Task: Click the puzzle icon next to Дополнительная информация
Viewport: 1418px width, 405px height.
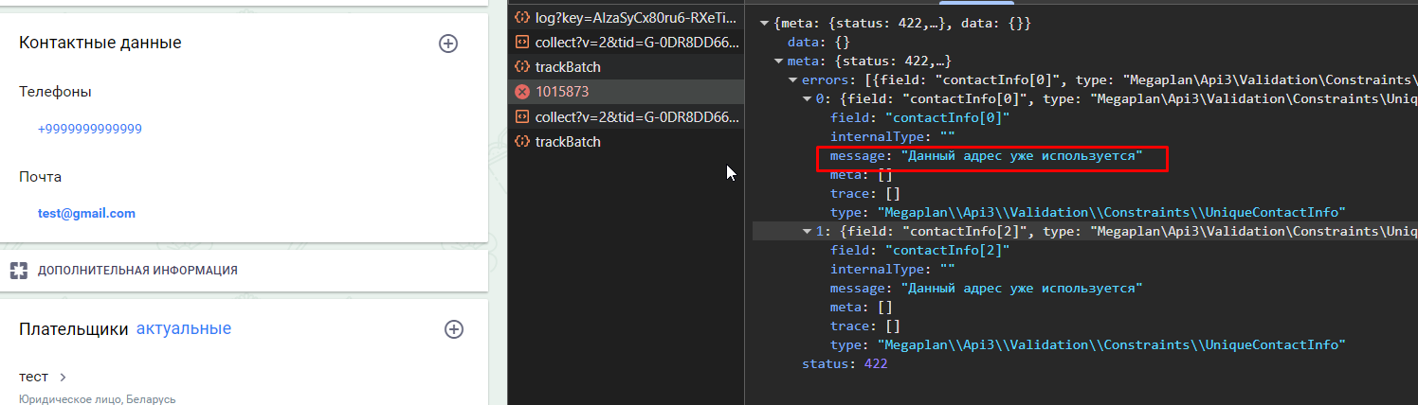Action: point(19,271)
